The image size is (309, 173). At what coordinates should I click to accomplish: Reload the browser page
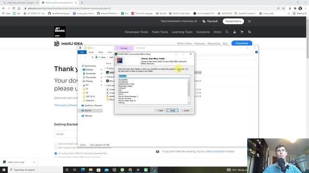14,8
